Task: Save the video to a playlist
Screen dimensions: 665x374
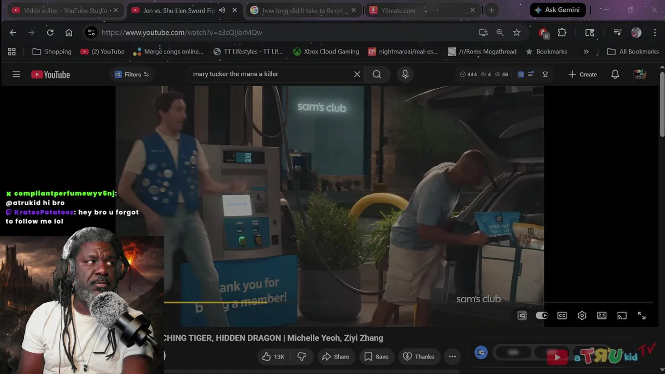Action: click(376, 356)
